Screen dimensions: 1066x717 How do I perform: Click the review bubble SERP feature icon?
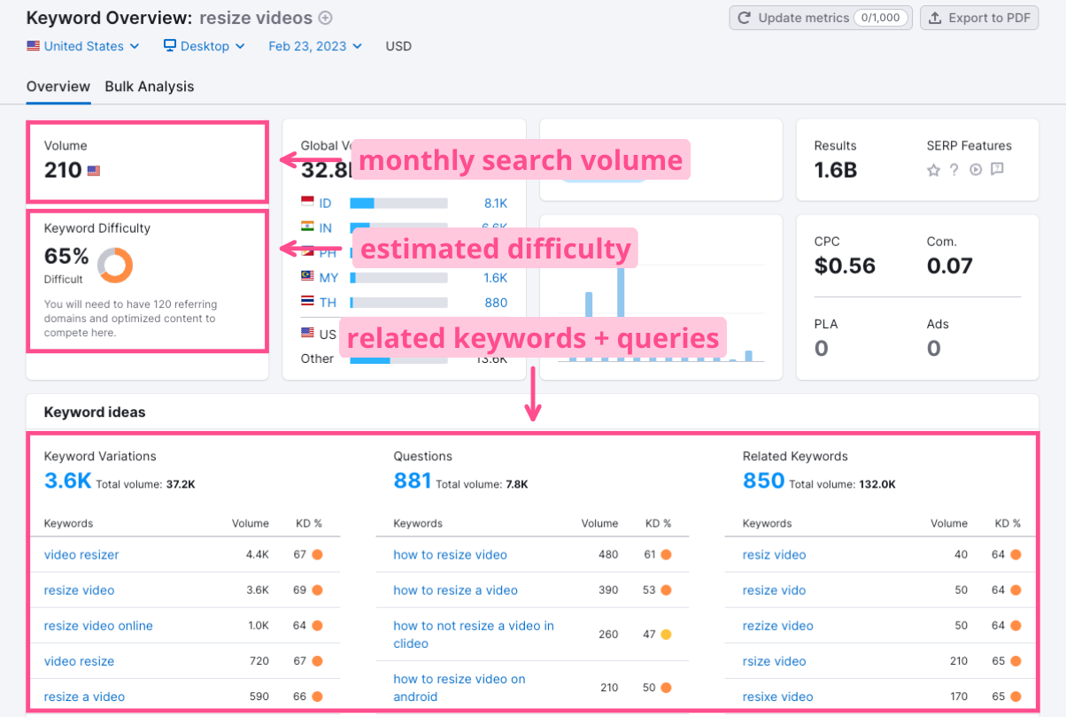click(997, 170)
